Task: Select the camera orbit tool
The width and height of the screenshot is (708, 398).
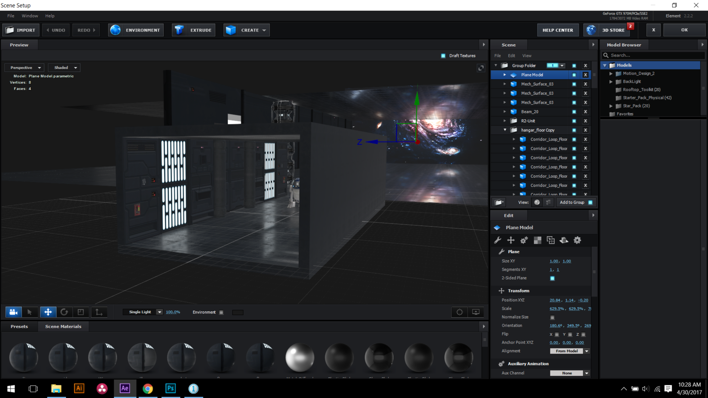Action: 13,312
